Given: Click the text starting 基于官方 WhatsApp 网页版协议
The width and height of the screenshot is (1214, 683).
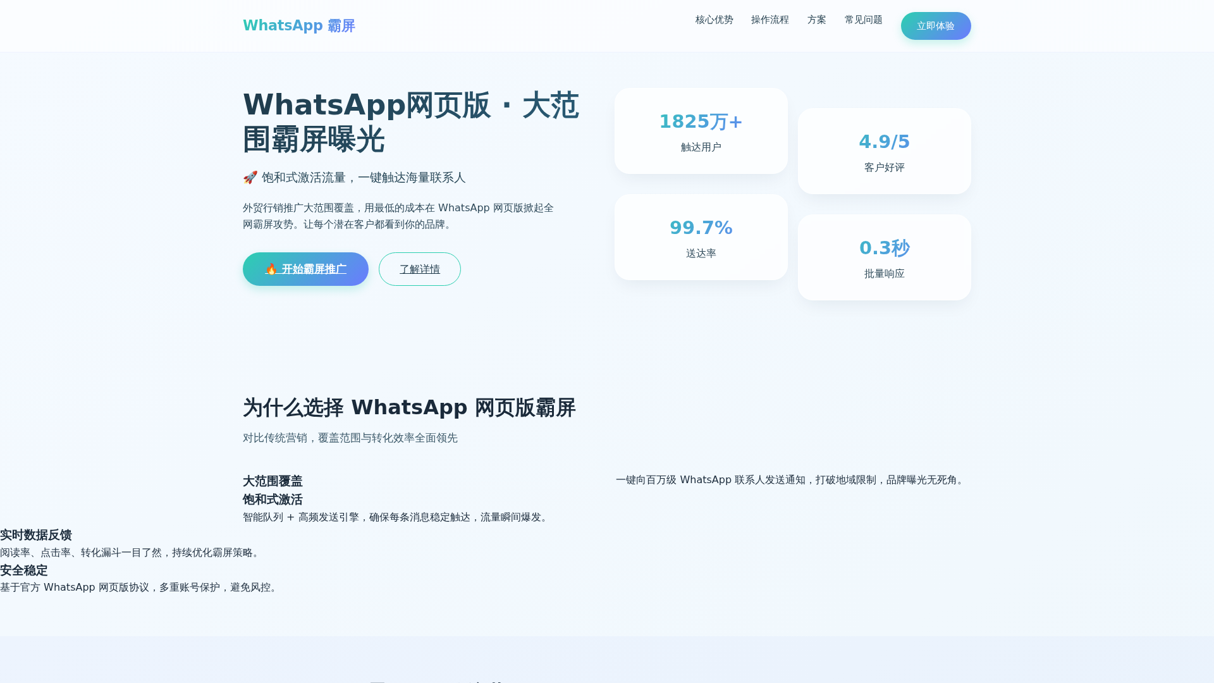Looking at the screenshot, I should 140,588.
